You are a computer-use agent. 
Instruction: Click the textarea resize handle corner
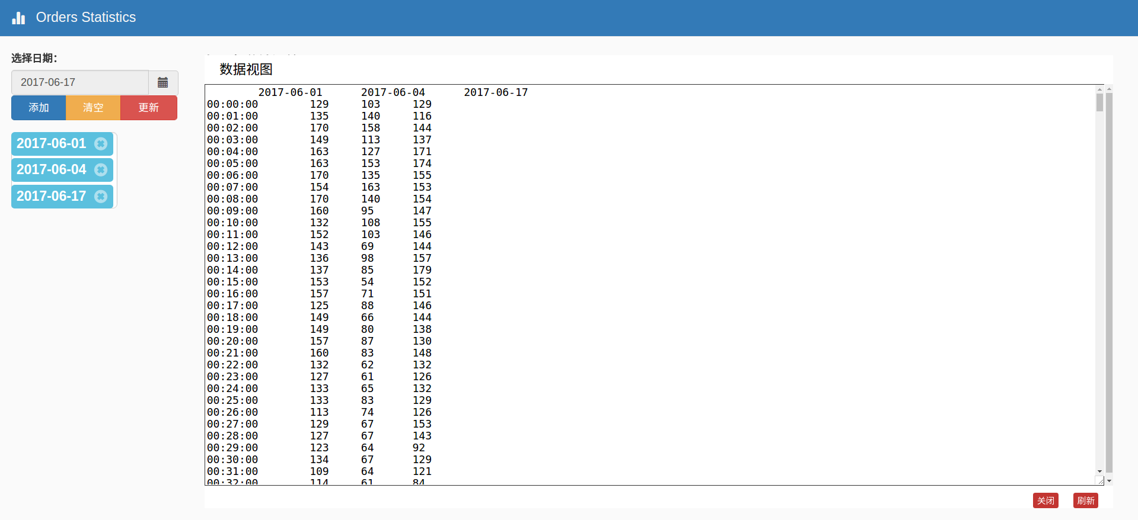click(1100, 481)
